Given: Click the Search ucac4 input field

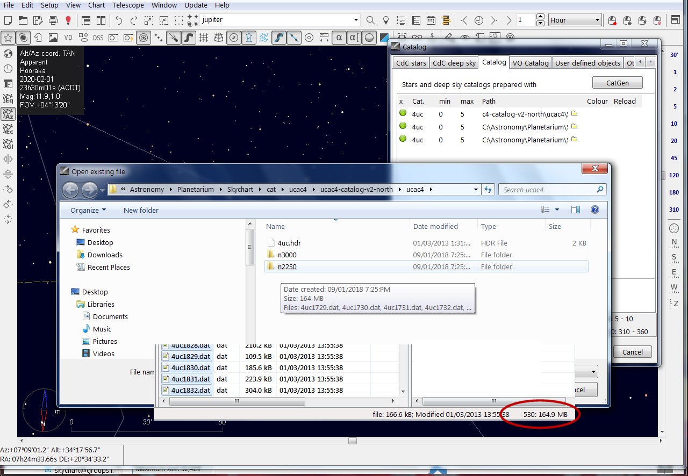Looking at the screenshot, I should tap(553, 190).
